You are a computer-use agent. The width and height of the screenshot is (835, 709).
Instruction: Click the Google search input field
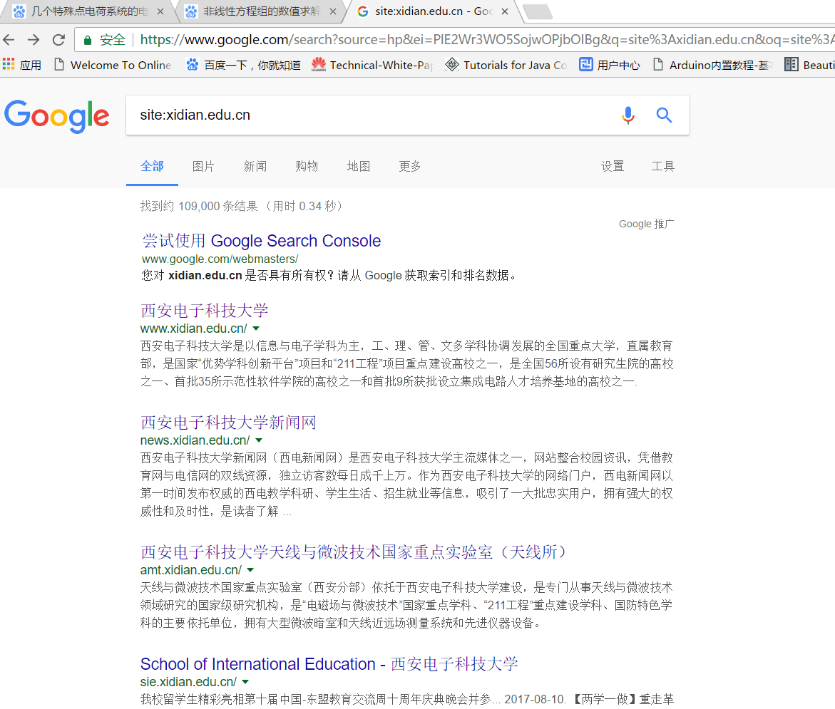373,115
